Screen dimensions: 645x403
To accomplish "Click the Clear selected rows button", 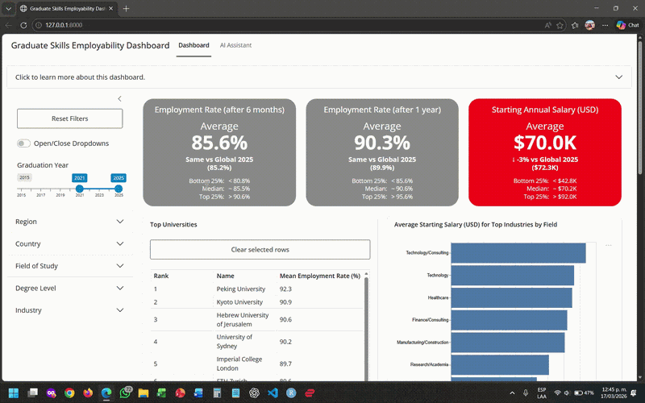I will pos(260,250).
